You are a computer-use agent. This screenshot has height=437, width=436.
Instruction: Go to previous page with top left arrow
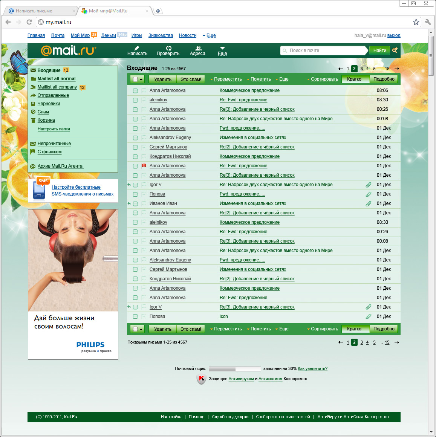pyautogui.click(x=340, y=69)
